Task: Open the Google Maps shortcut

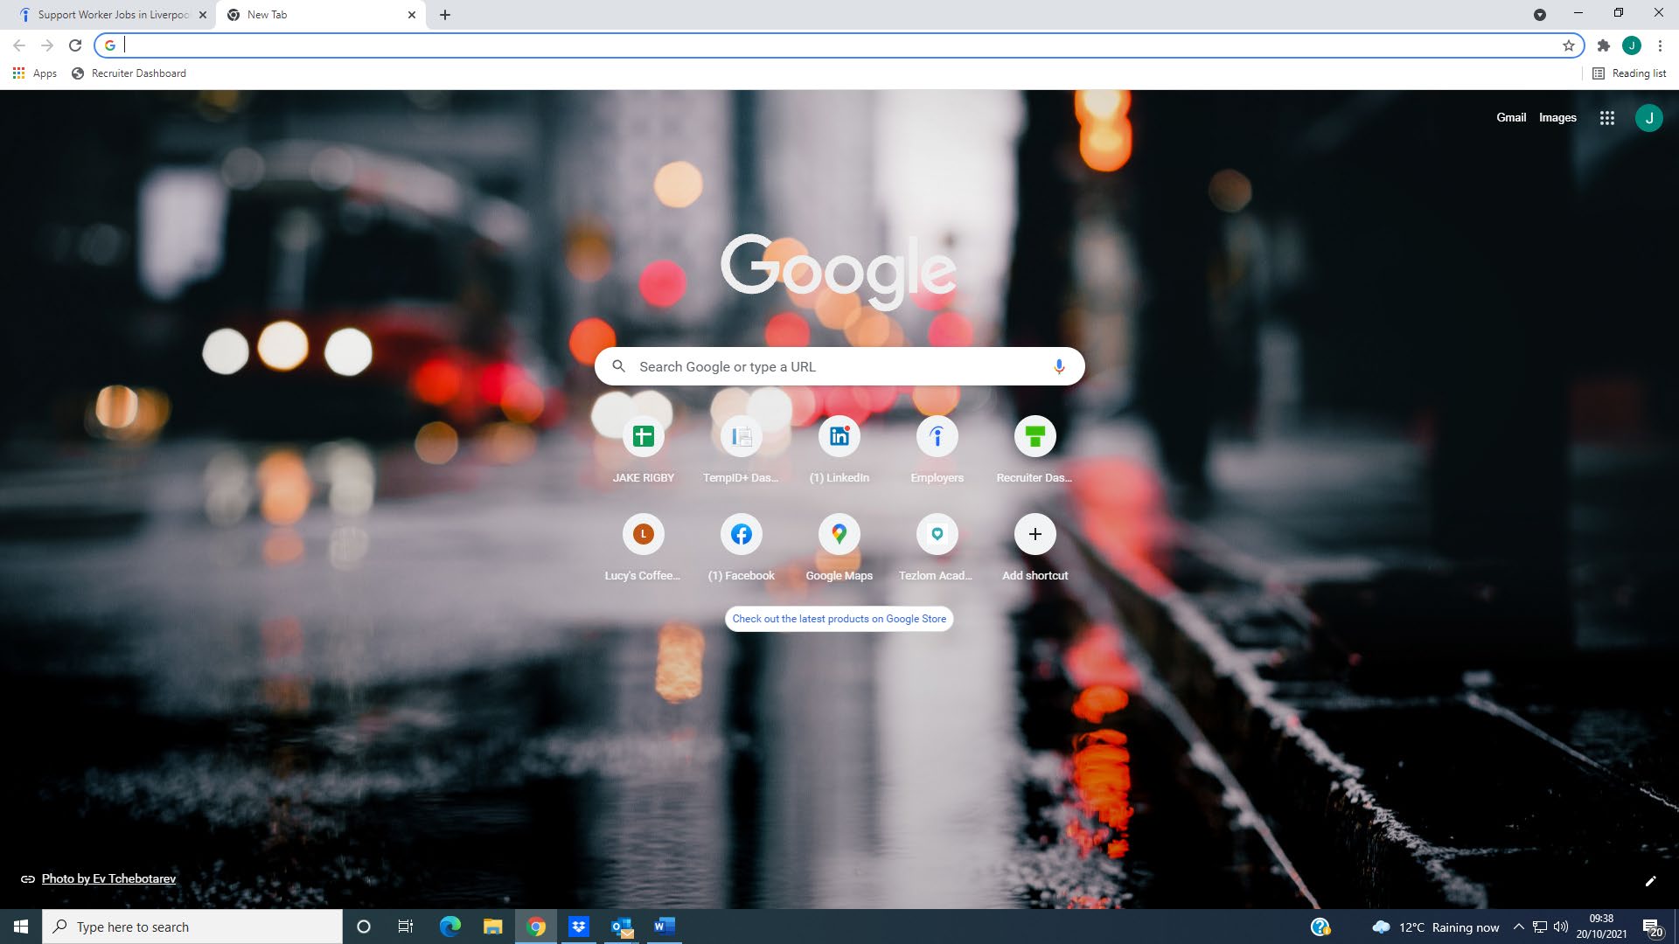Action: coord(839,535)
